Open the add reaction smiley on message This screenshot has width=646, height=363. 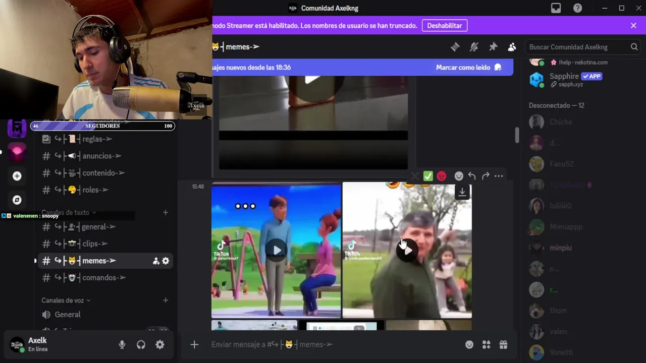coord(459,176)
